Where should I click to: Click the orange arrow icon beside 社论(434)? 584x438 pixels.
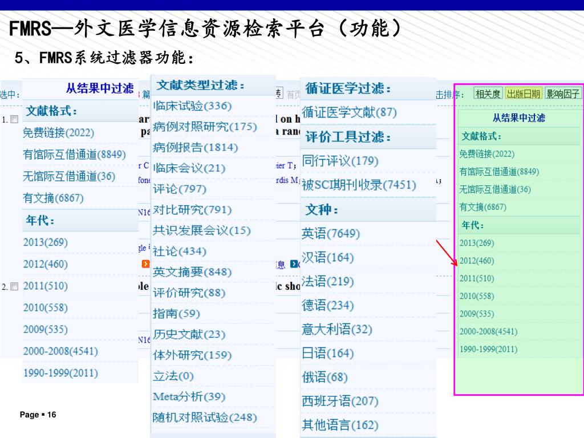(x=145, y=264)
